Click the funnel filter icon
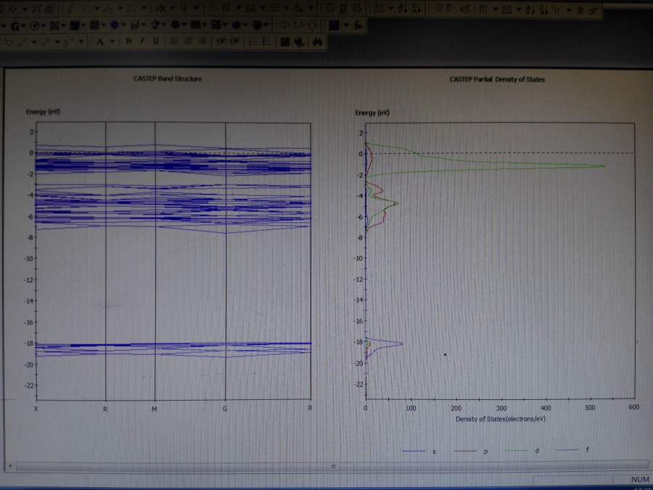The width and height of the screenshot is (653, 490). [557, 10]
